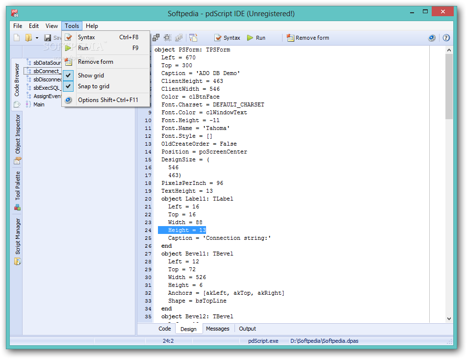The image size is (467, 359).
Task: Choose Run in the Tools menu
Action: click(106, 48)
